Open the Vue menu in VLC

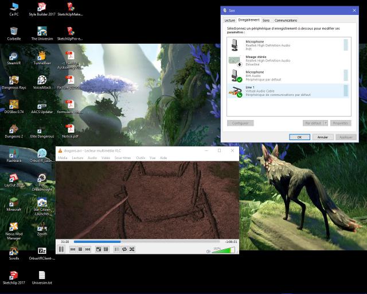pos(153,158)
